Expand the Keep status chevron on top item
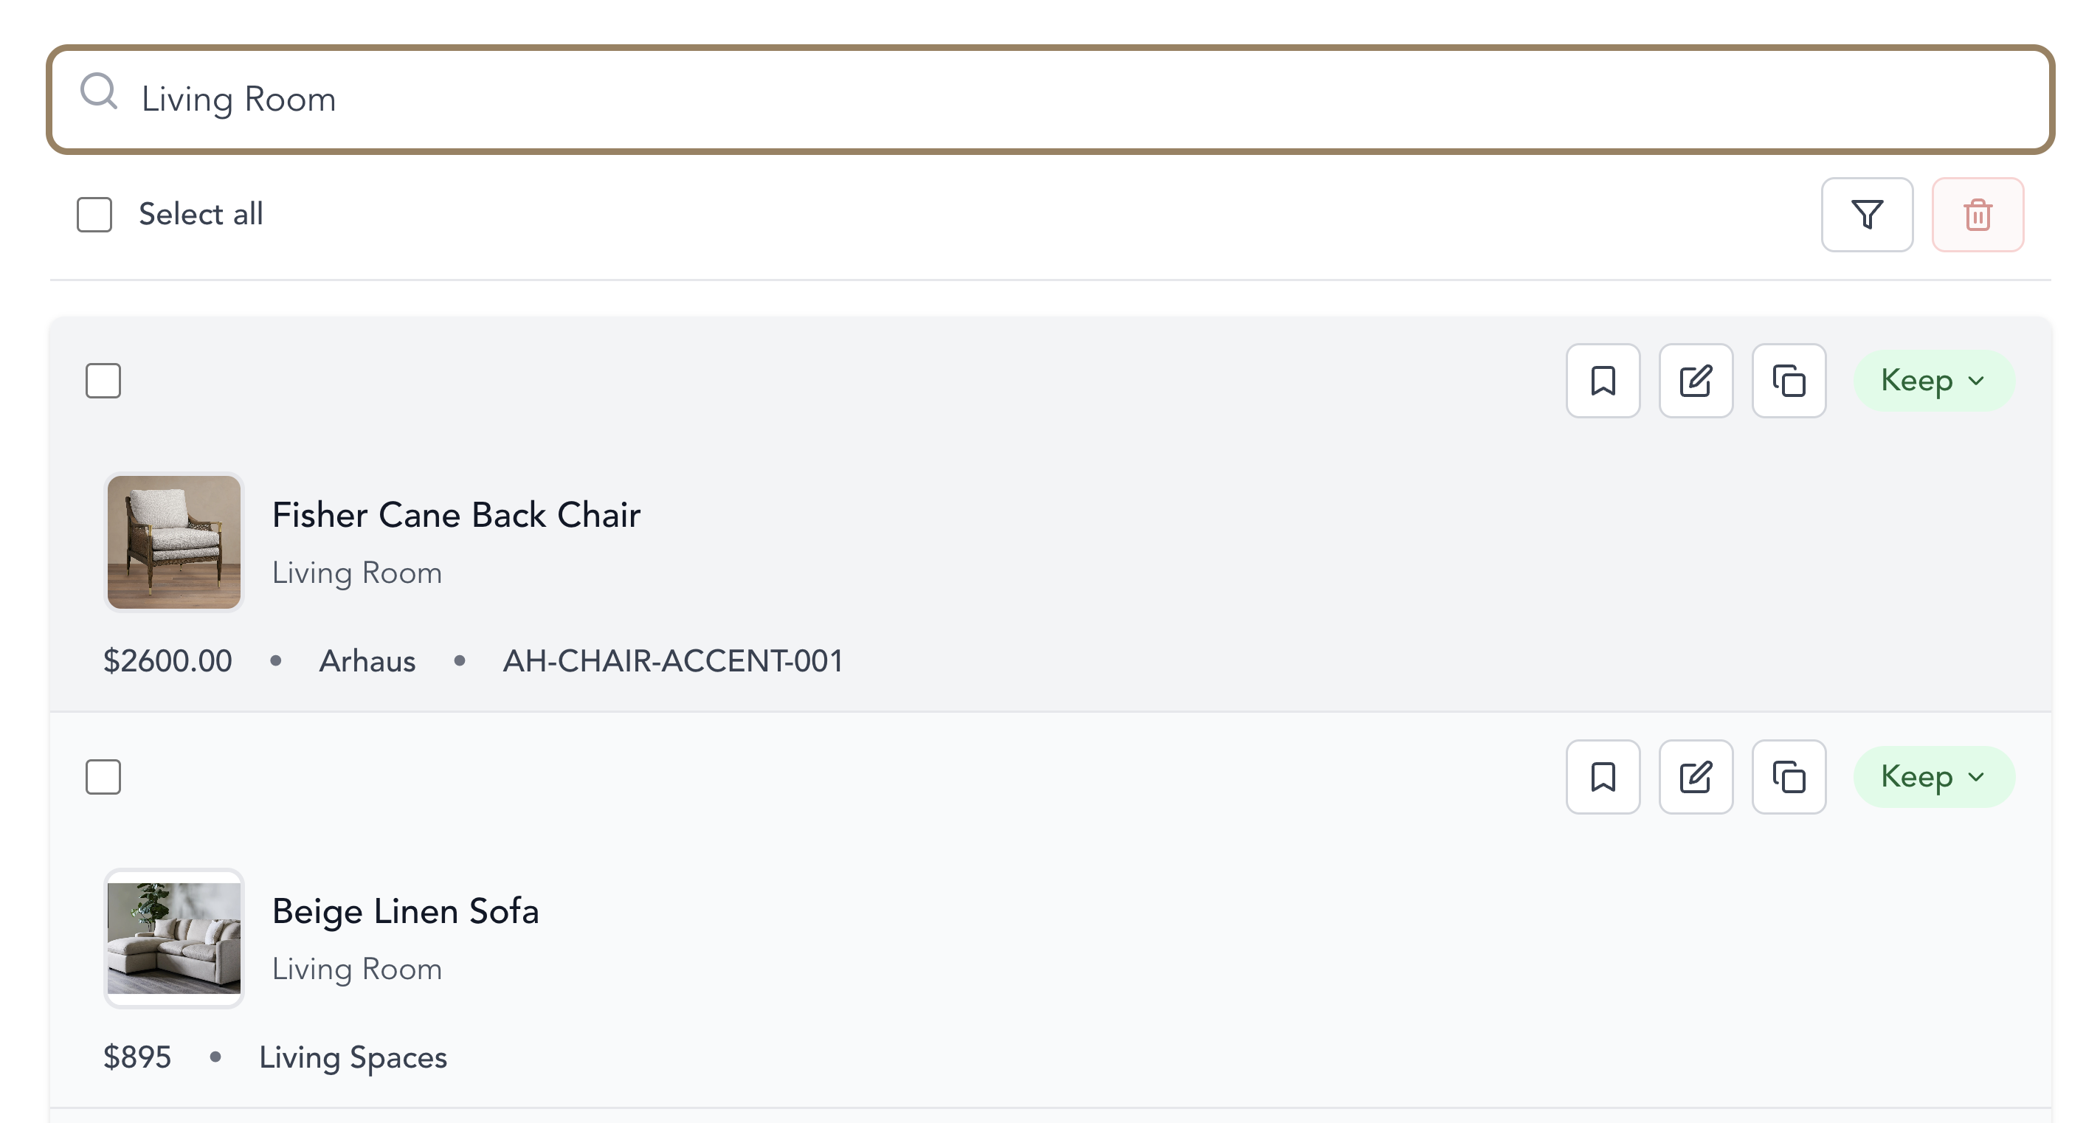Image resolution: width=2100 pixels, height=1123 pixels. [1976, 381]
